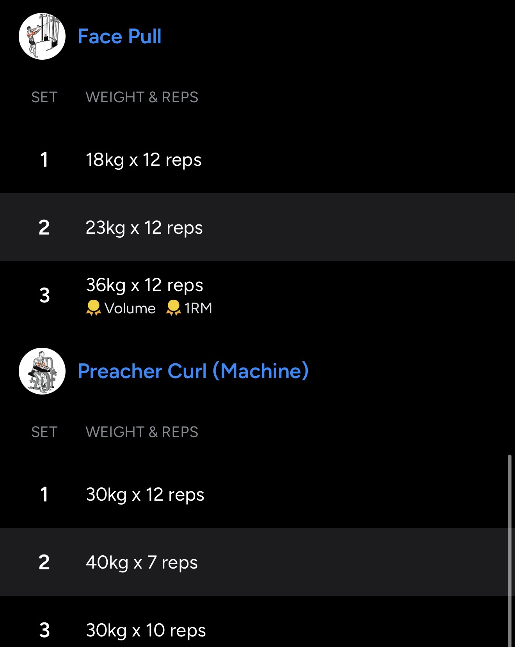Select the 40kg x 7 reps set

(142, 562)
